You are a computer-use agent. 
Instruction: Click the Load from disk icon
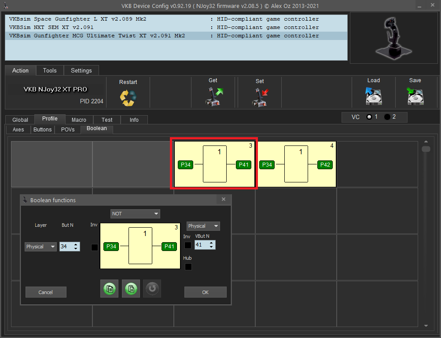[374, 96]
